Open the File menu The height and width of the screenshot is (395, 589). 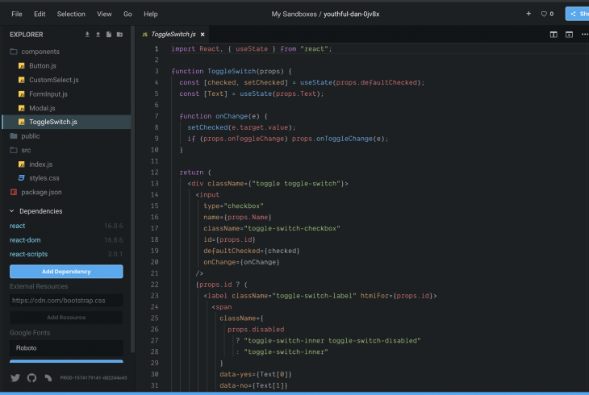click(x=17, y=14)
